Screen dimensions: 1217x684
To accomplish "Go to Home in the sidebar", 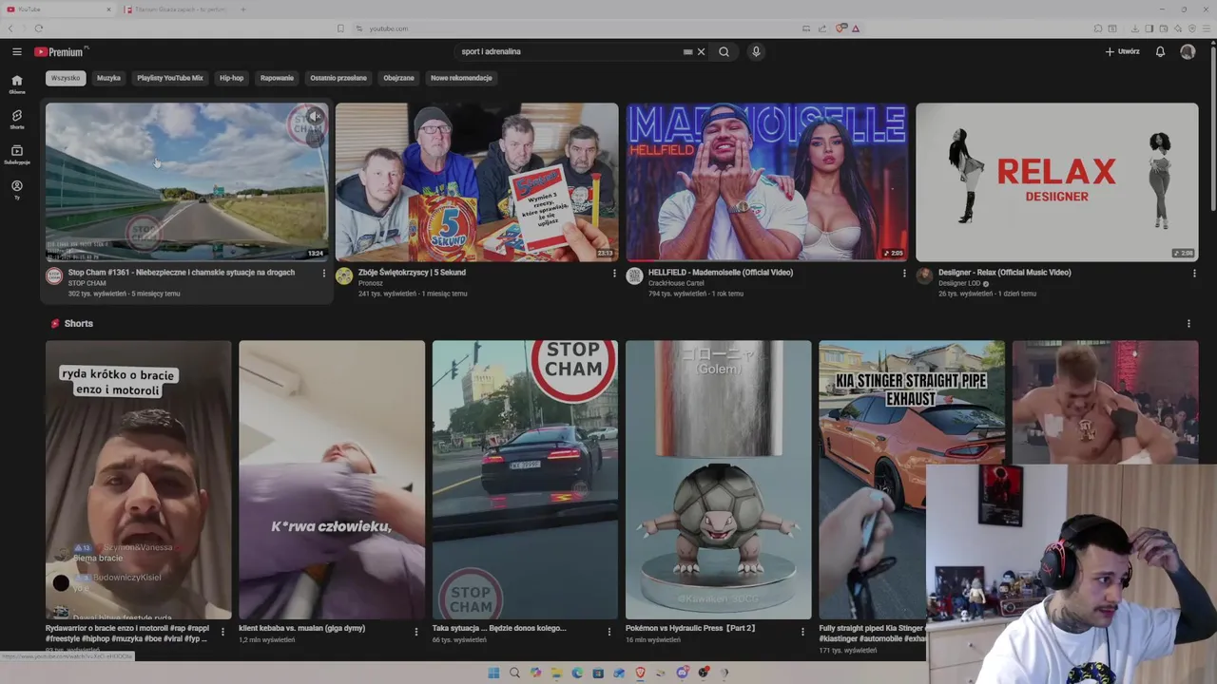I will point(17,85).
